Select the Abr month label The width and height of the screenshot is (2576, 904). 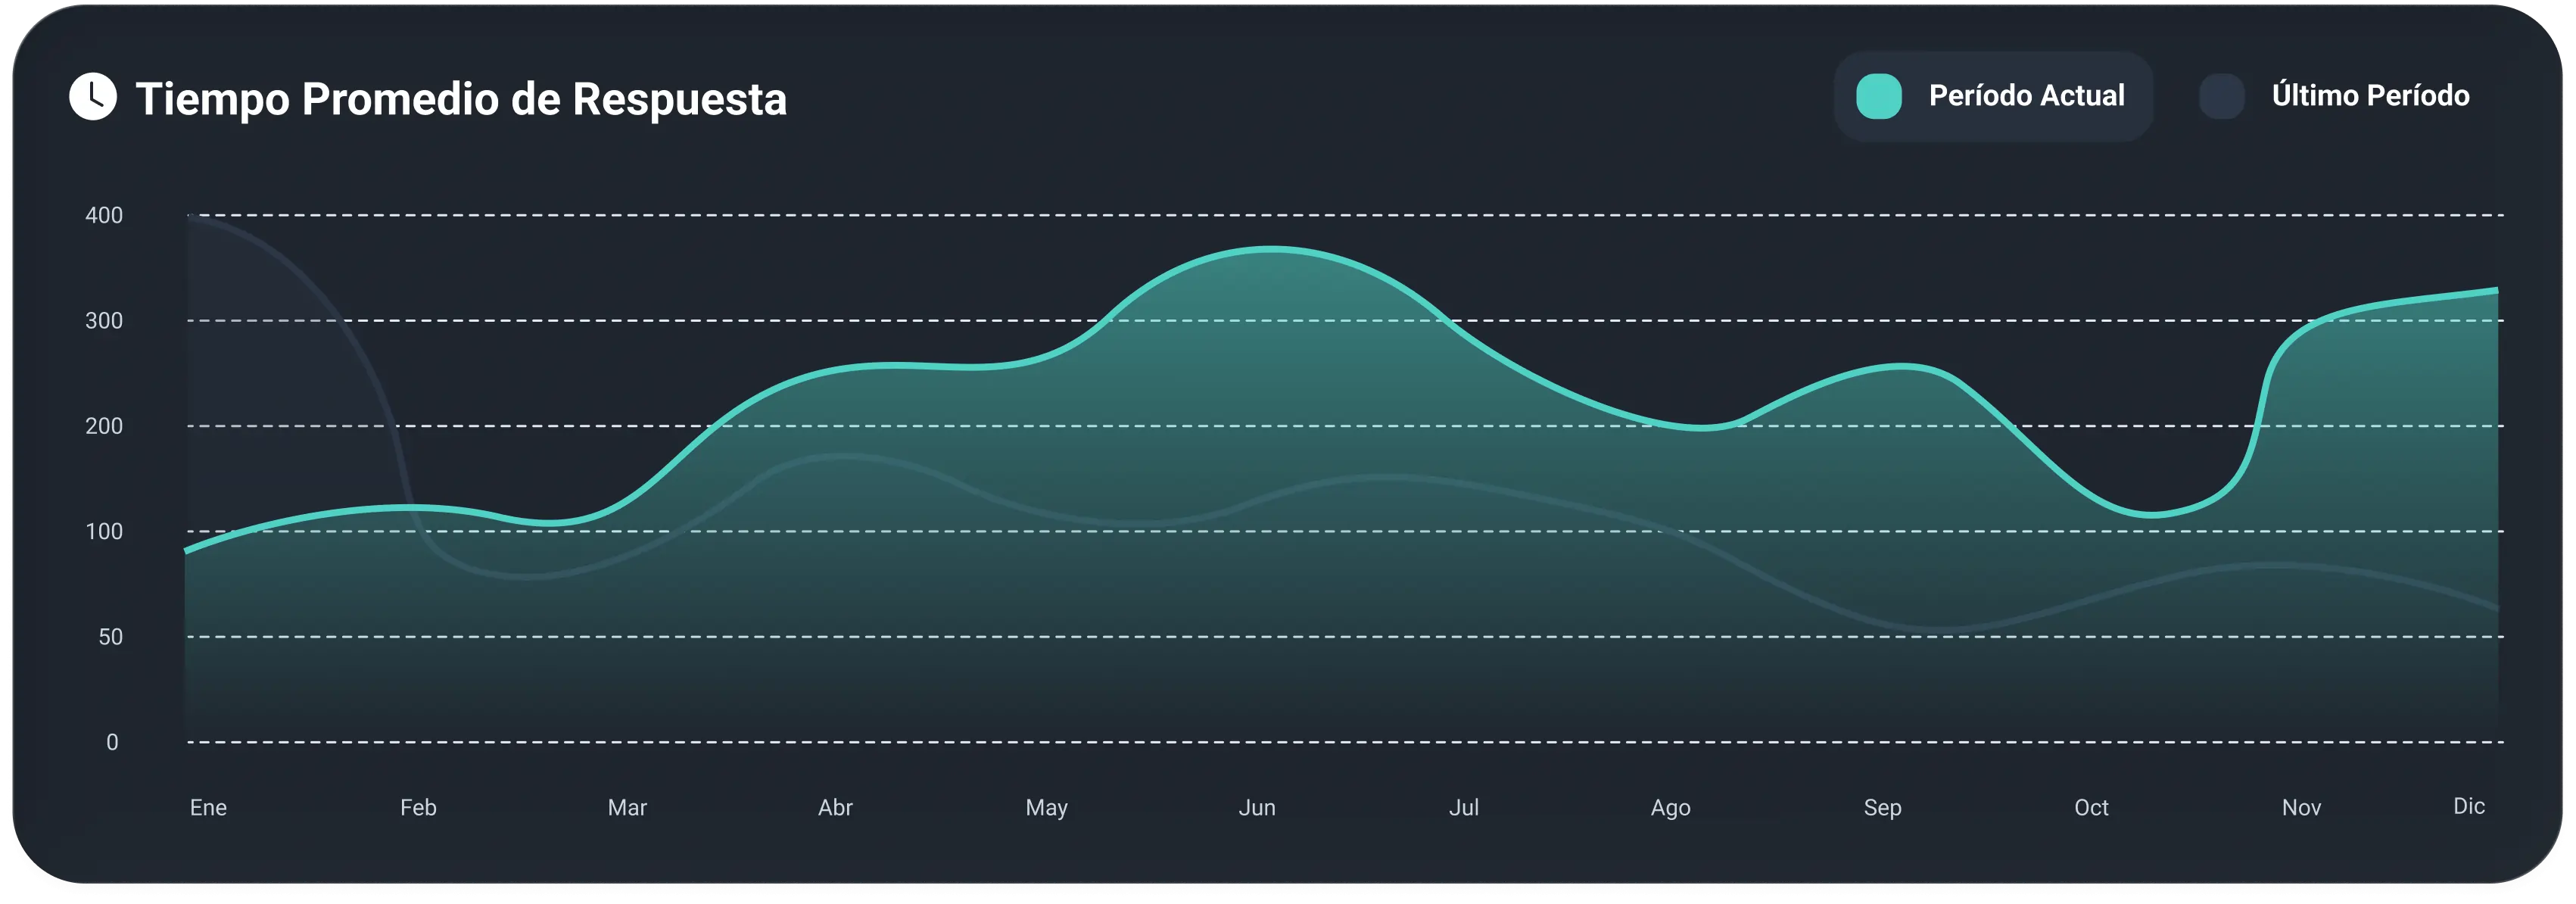(835, 807)
